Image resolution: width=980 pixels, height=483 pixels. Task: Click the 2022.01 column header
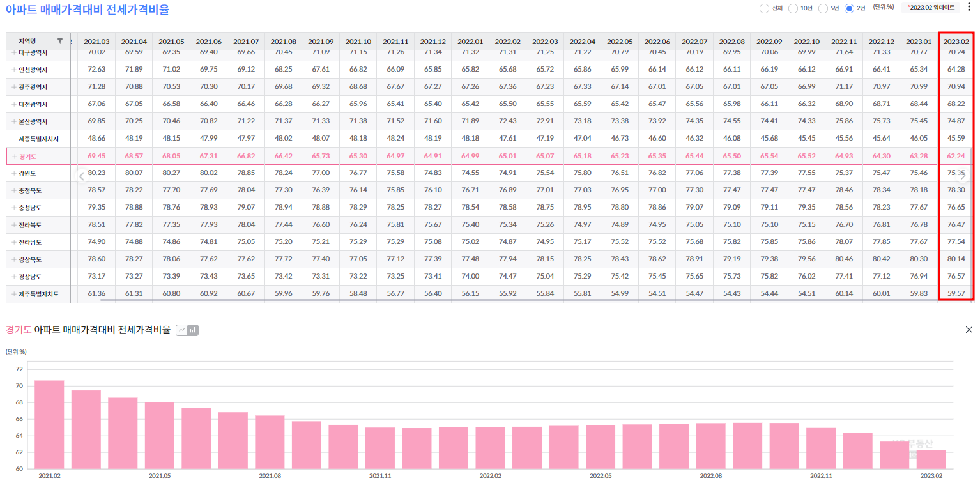point(470,41)
